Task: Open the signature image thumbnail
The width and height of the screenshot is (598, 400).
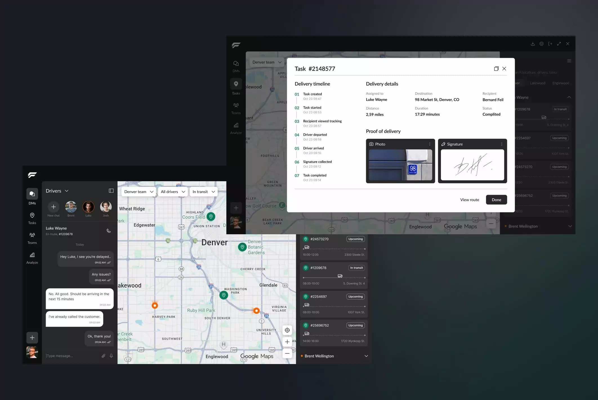Action: coord(472,165)
